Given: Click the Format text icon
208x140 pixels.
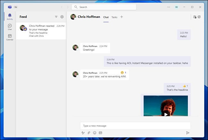Looking at the screenshot, I should [83, 133].
